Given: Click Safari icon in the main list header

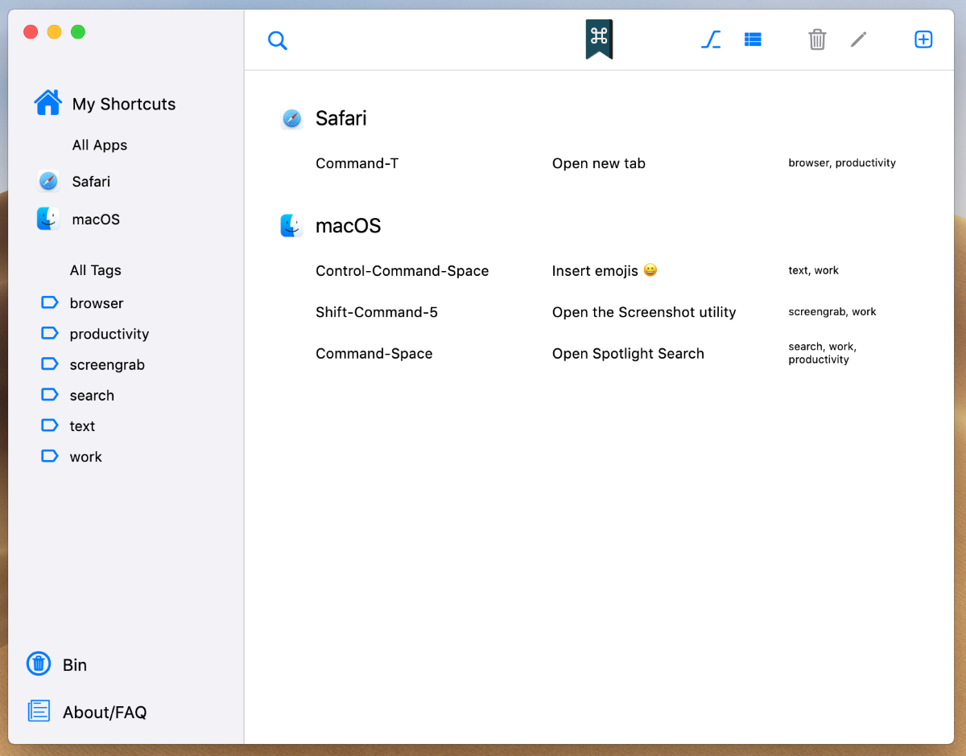Looking at the screenshot, I should point(291,119).
